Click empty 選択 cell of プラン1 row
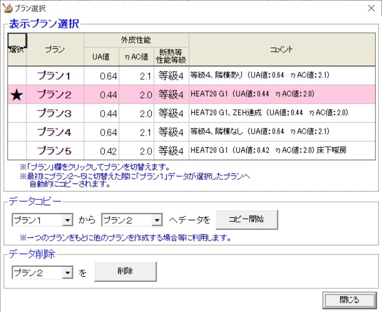 point(17,75)
